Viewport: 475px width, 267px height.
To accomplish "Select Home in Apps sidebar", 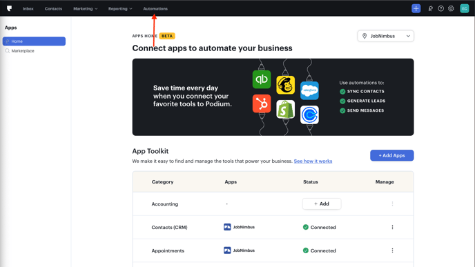I will point(34,41).
